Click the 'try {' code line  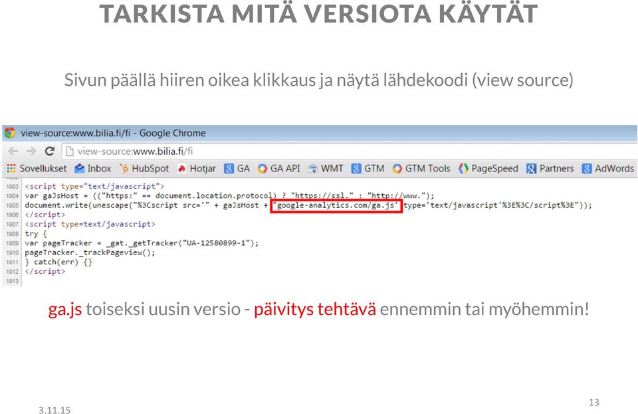coord(36,234)
